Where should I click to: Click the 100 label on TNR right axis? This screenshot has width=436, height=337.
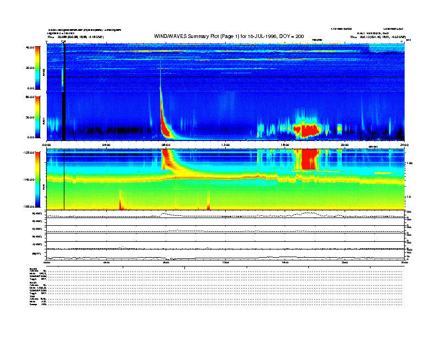pos(410,163)
